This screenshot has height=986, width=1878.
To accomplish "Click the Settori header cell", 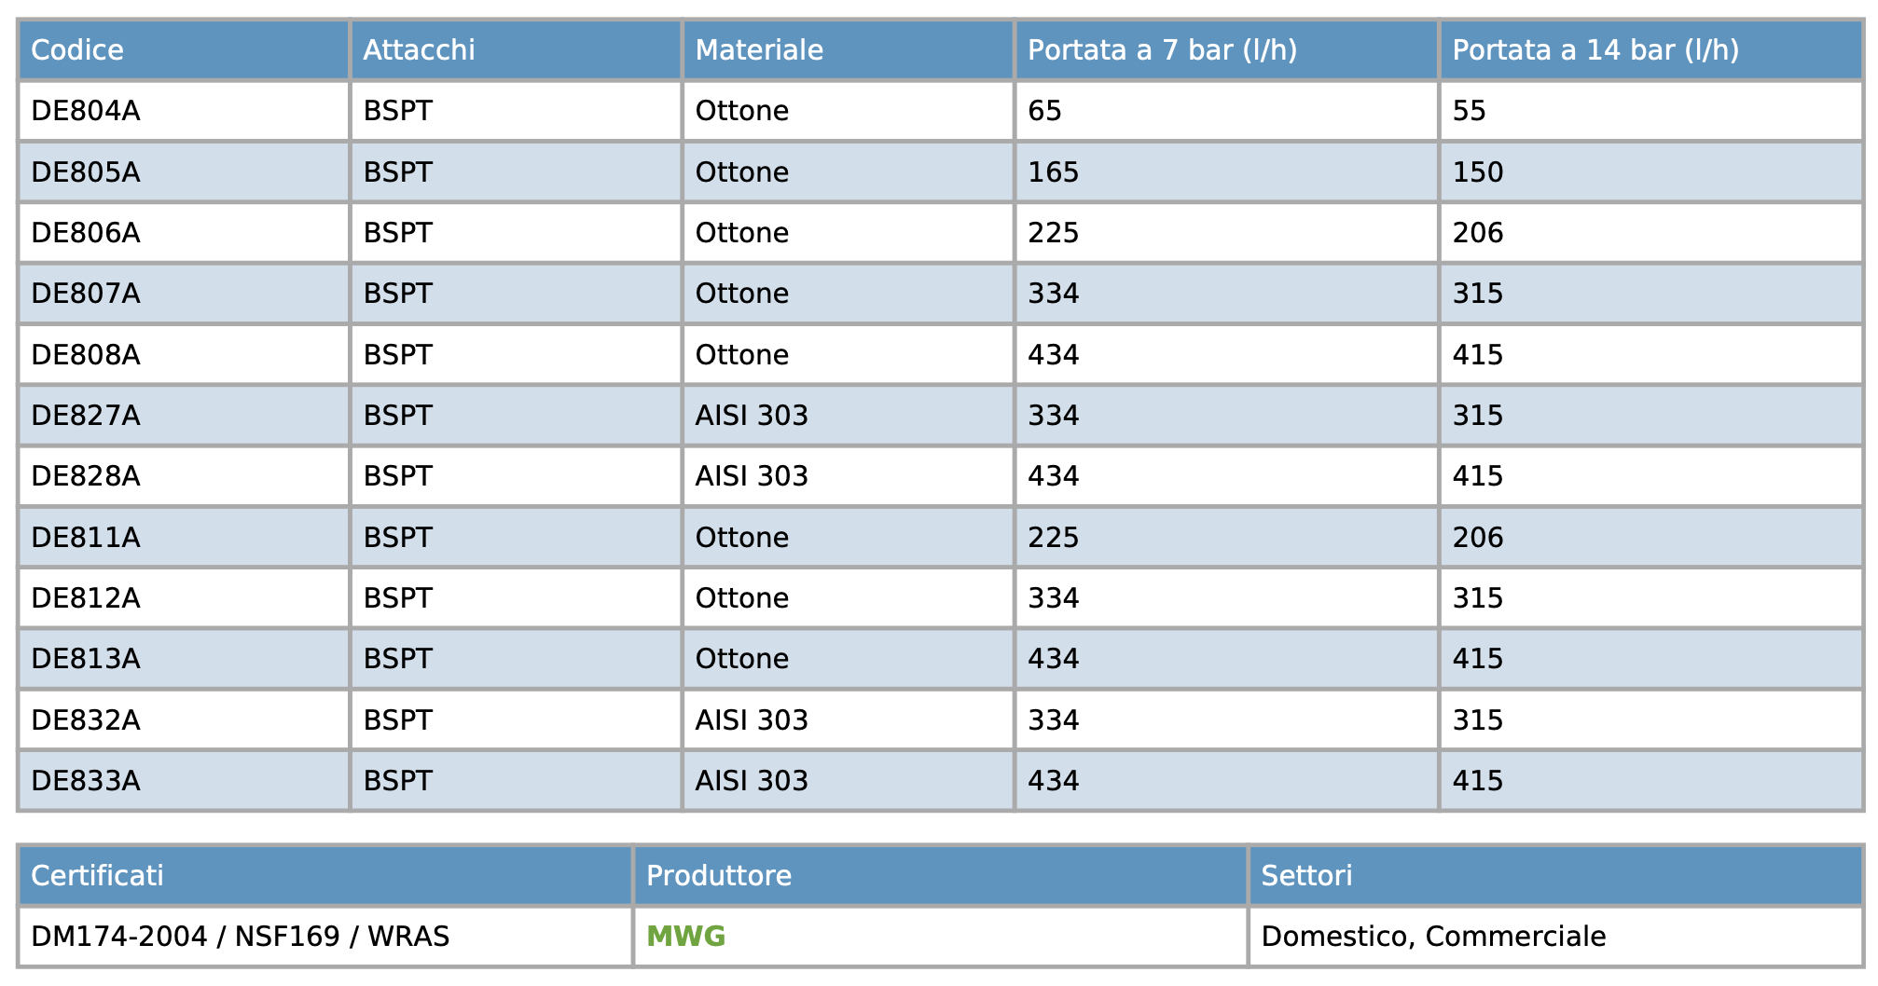I will pos(1306,875).
